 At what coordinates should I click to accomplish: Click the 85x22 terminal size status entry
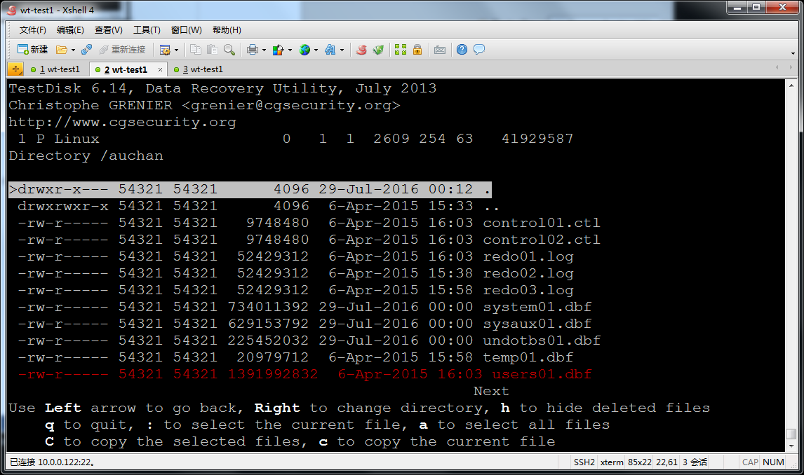pos(639,462)
